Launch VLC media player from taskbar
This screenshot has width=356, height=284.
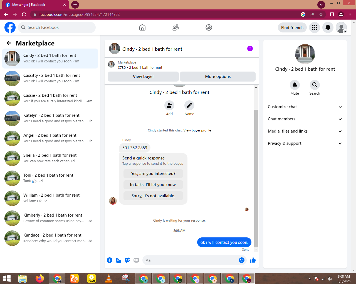coord(109,278)
